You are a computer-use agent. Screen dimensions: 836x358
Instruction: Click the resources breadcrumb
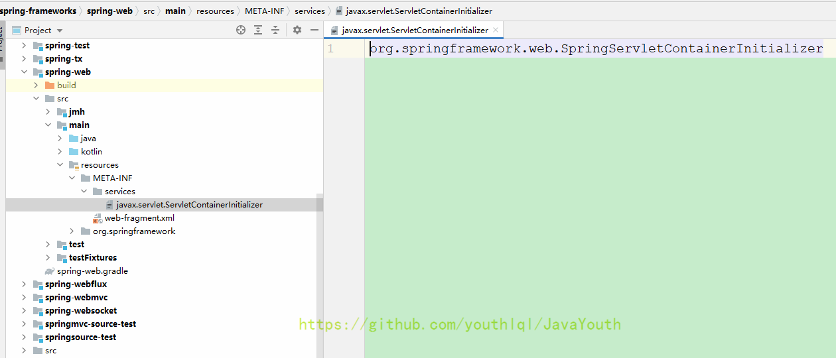tap(215, 11)
